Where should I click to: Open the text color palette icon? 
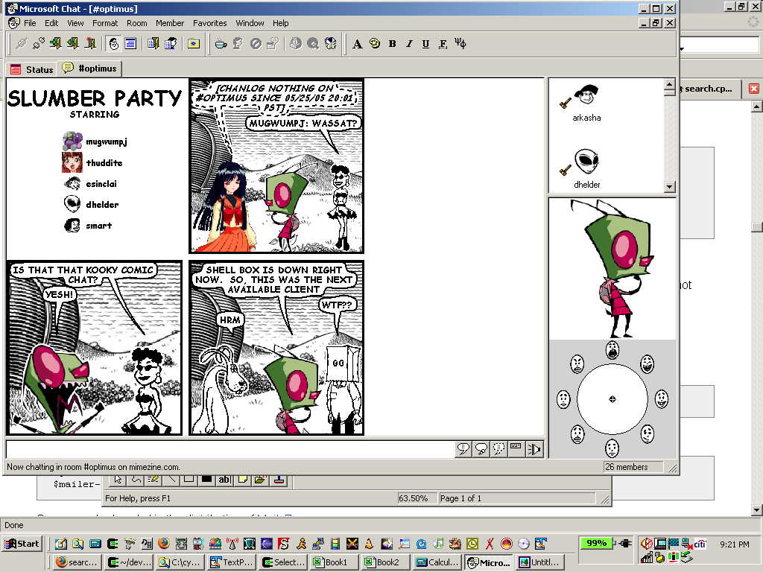[375, 44]
